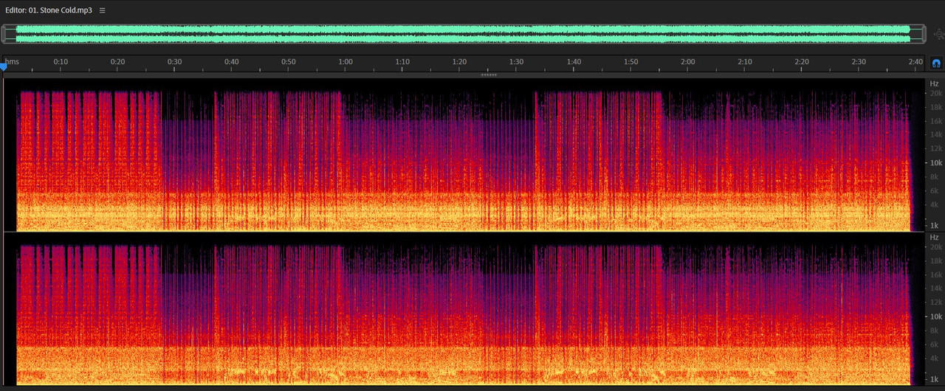Select the 'Editor: 01. Stone Cold.mp3' panel title
945x391 pixels.
49,10
